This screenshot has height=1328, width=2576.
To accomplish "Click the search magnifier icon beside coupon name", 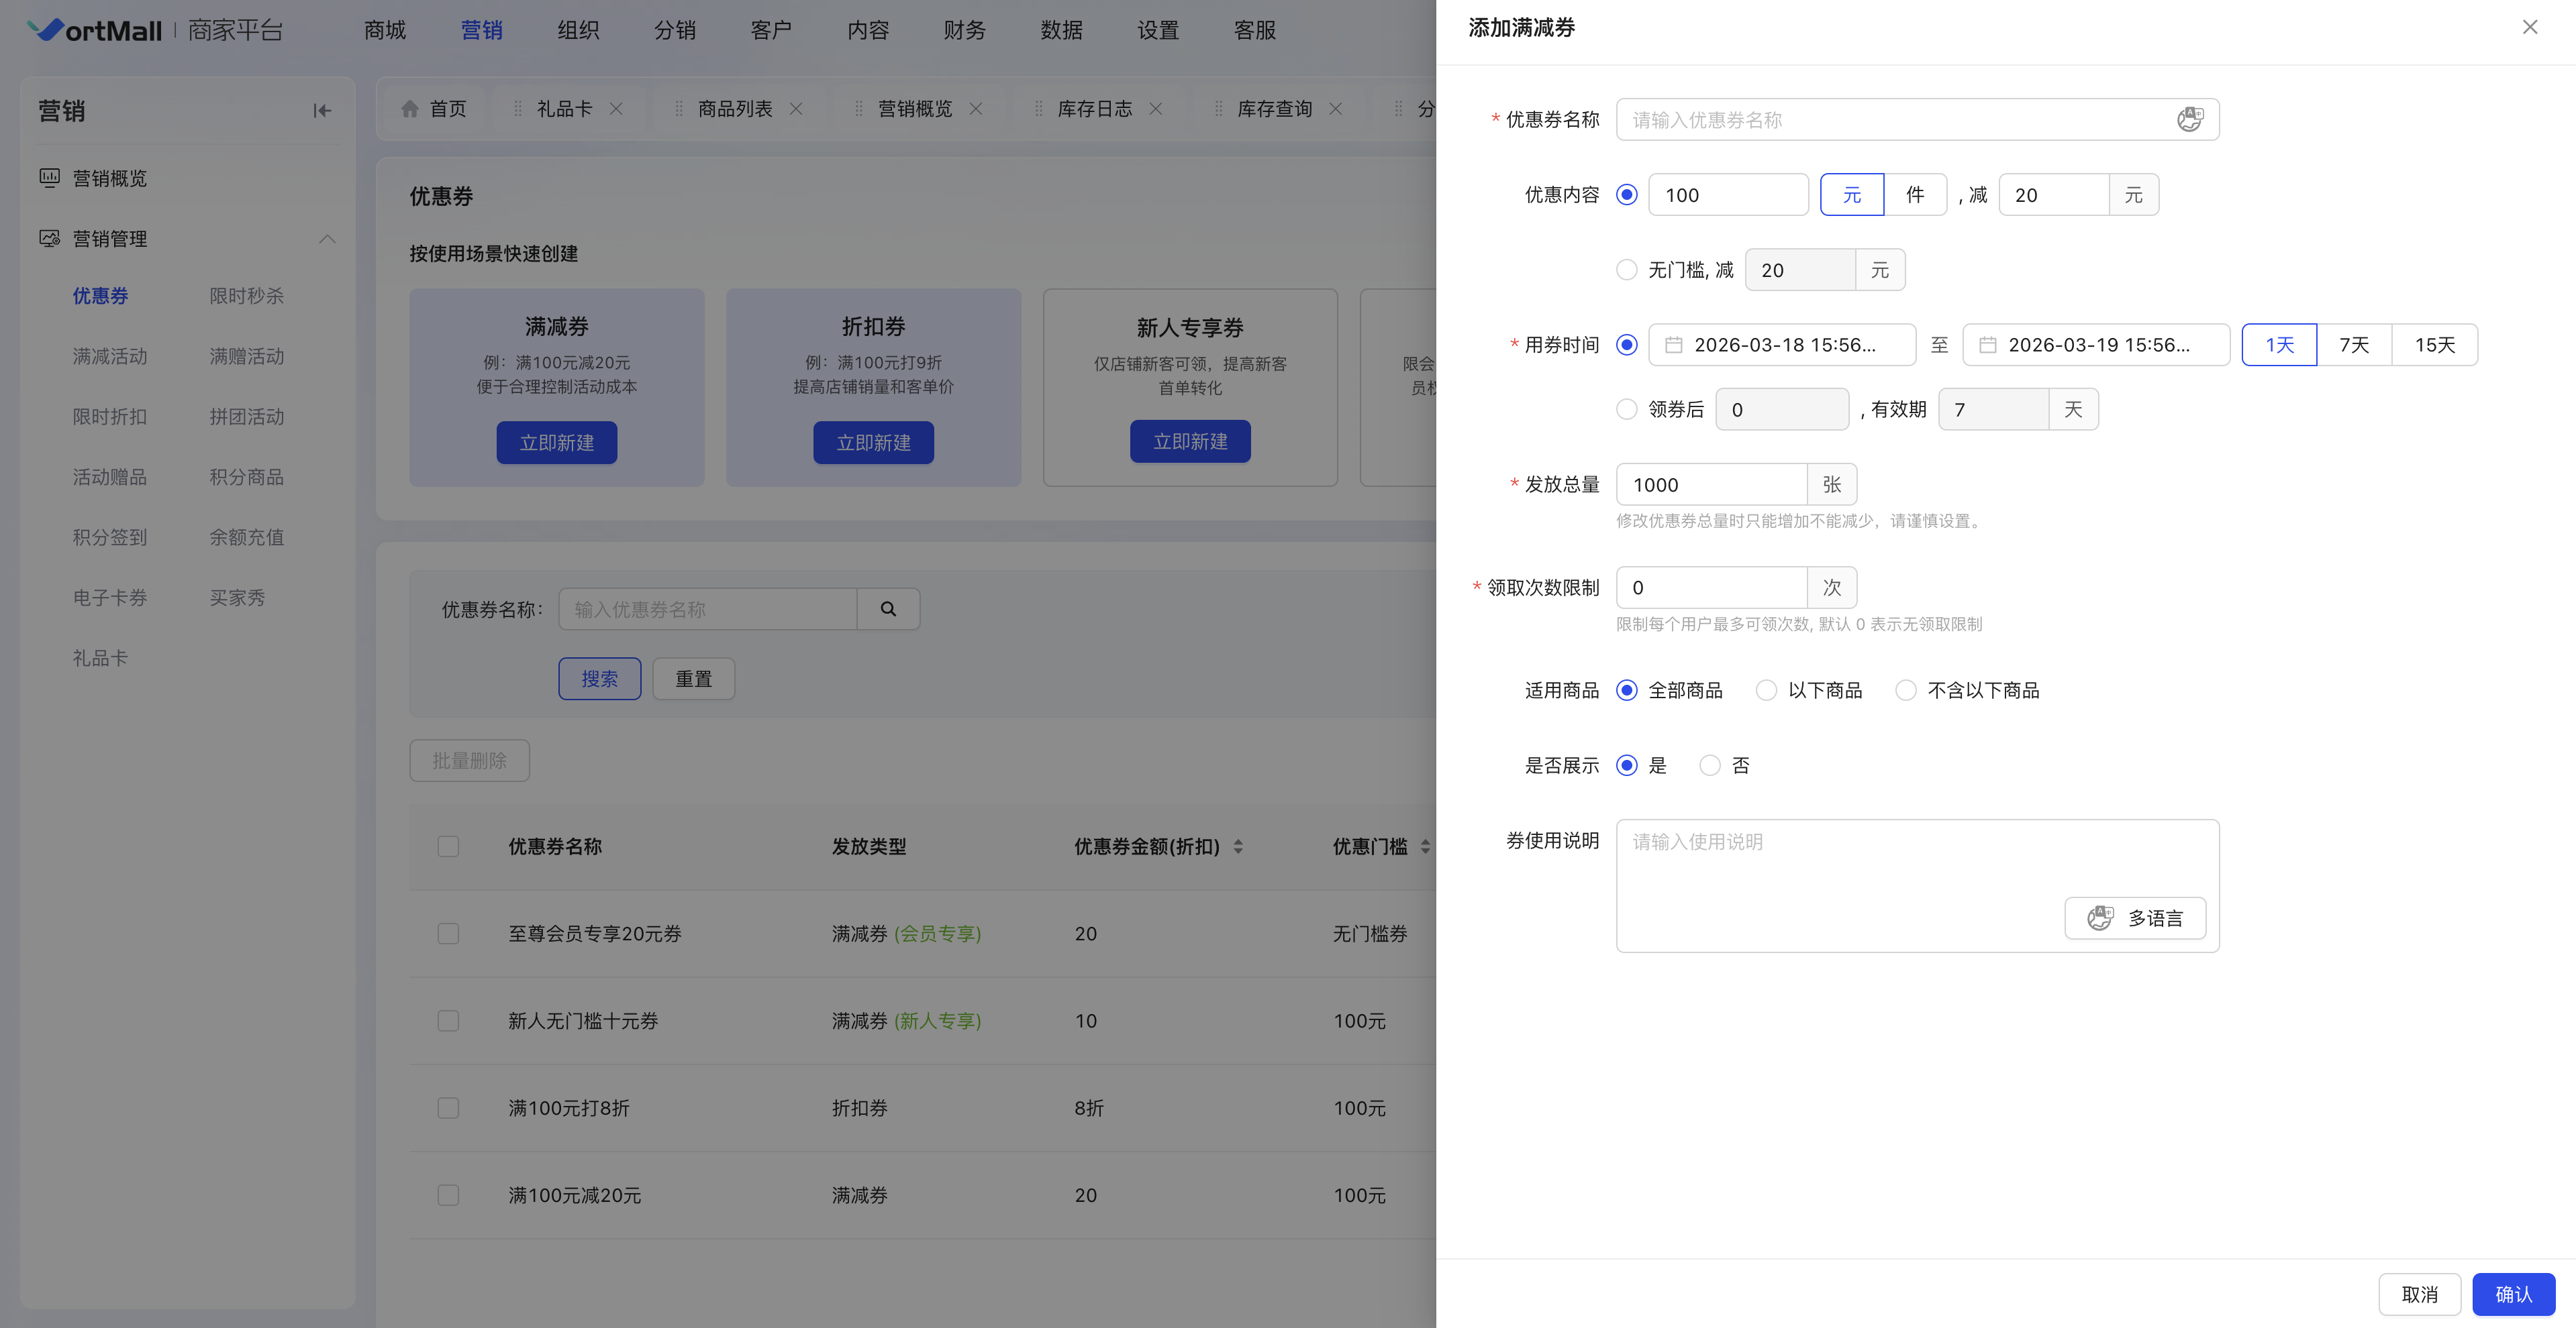I will pyautogui.click(x=888, y=608).
